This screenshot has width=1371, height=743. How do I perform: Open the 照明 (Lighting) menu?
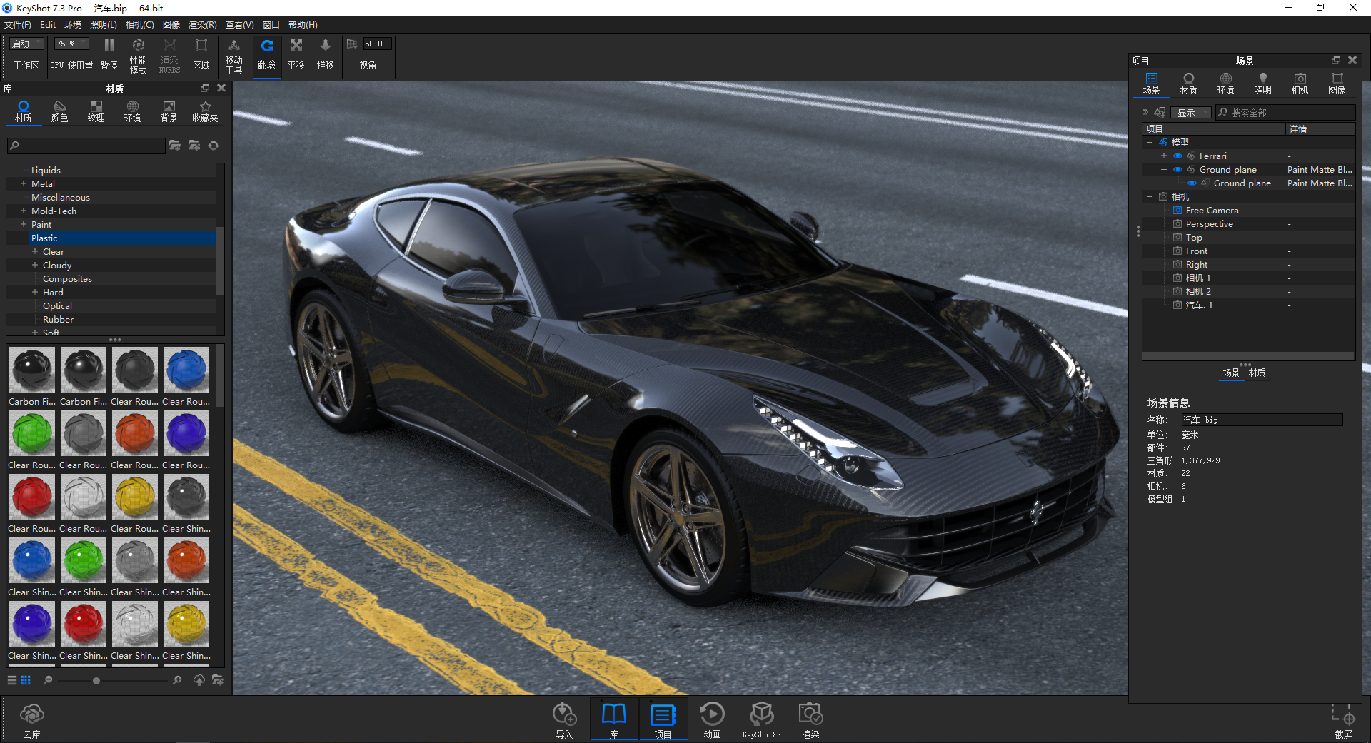pos(102,24)
